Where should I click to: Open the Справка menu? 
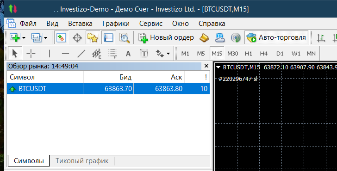coord(212,24)
